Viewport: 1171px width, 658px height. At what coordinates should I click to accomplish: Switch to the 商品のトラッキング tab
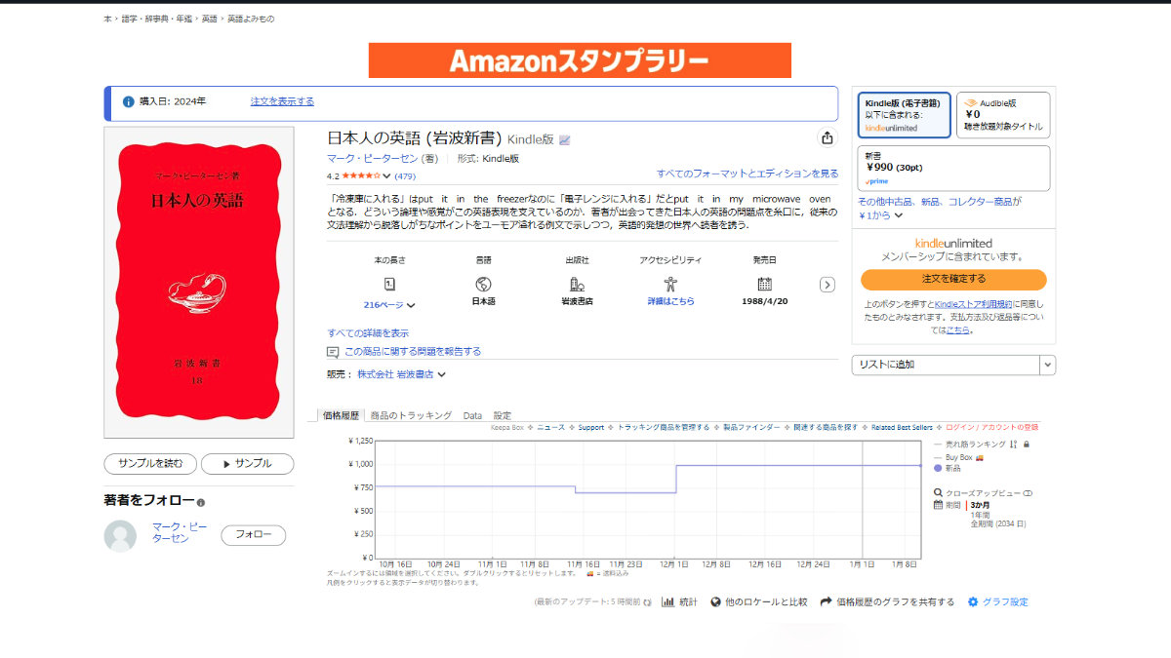(411, 415)
